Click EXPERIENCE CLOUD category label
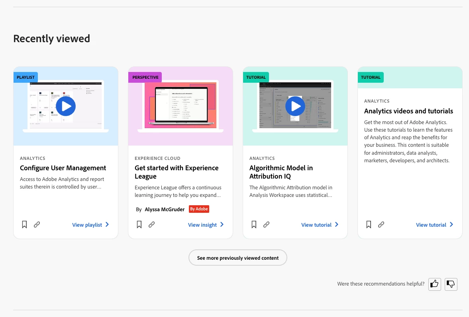469x317 pixels. (157, 158)
